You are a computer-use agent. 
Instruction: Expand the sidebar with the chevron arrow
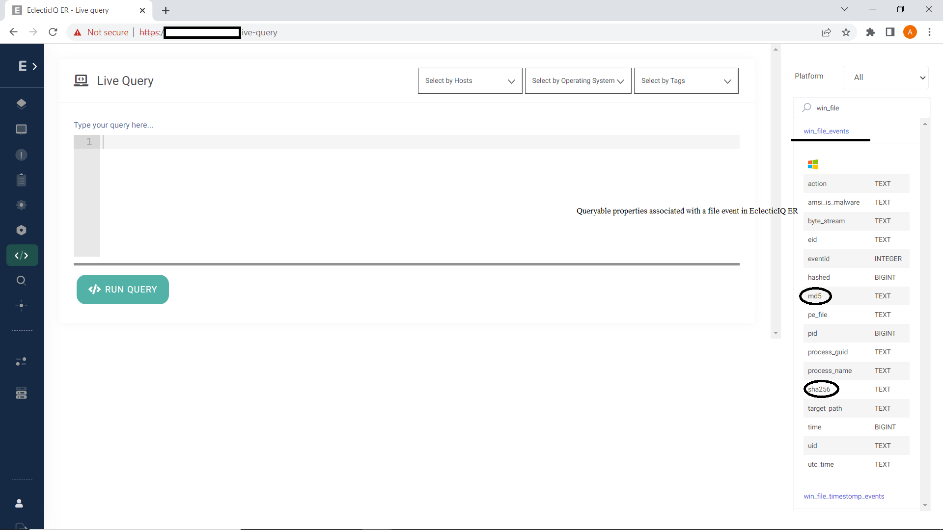35,66
